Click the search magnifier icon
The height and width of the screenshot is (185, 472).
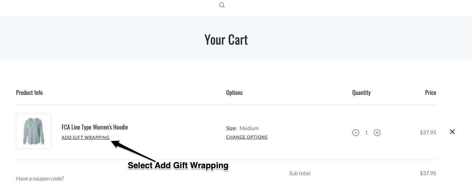tap(222, 5)
